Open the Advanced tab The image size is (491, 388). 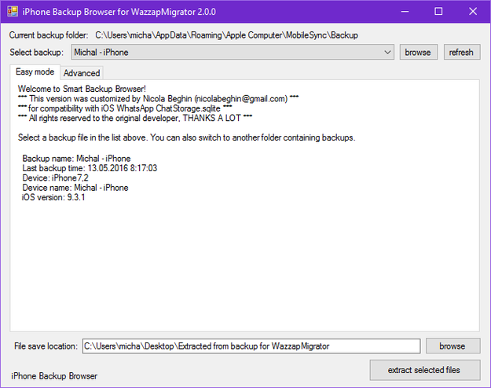click(x=82, y=73)
